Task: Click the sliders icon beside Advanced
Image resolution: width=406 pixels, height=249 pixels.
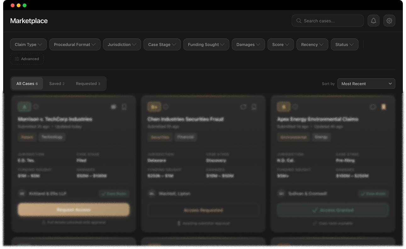Action: coord(17,59)
